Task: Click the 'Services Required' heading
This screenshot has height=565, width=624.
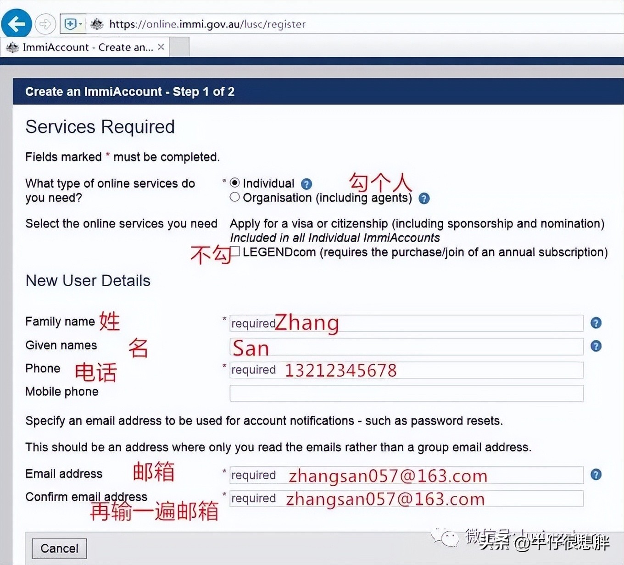Action: pyautogui.click(x=100, y=127)
